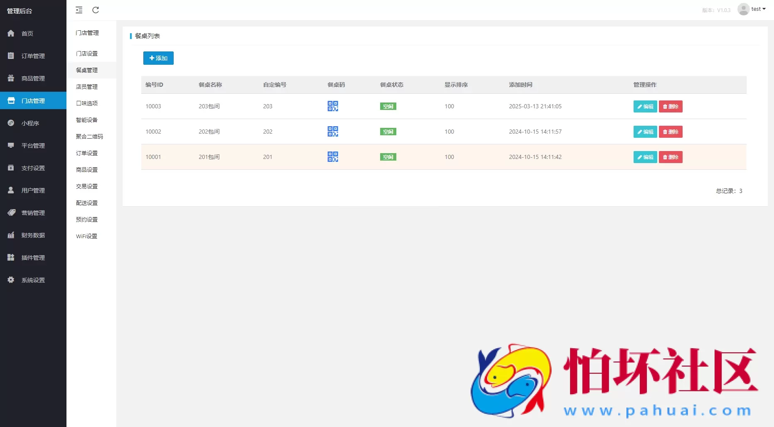This screenshot has height=427, width=774.
Task: Click the 财务数据 chart icon in sidebar
Action: coord(11,235)
